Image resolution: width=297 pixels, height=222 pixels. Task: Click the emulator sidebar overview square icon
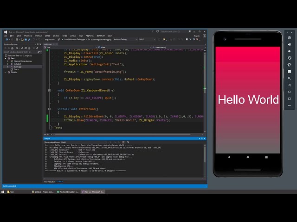289,99
